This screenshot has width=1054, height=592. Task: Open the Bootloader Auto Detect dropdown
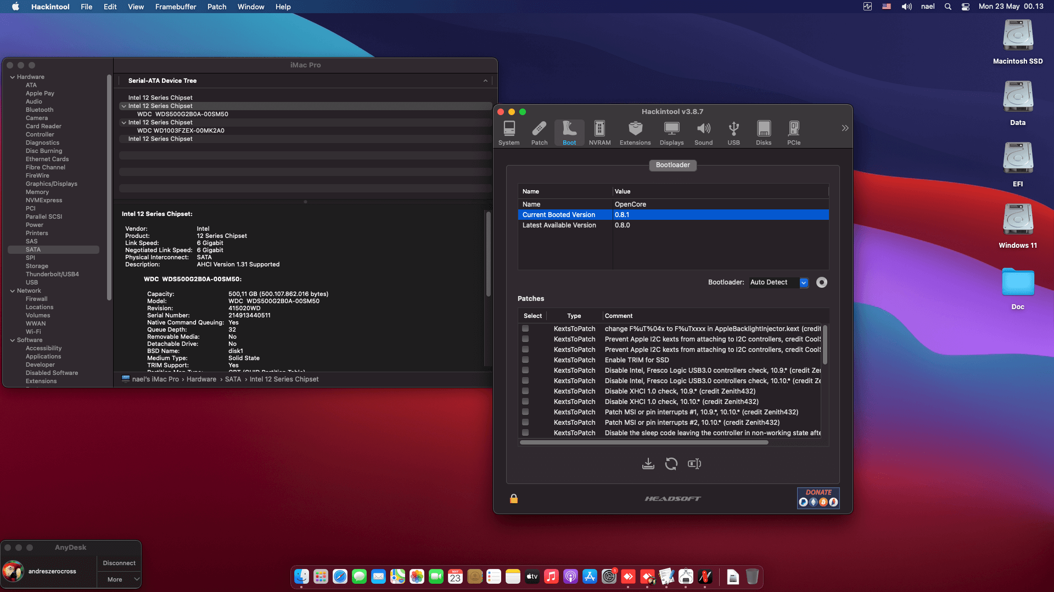tap(804, 282)
